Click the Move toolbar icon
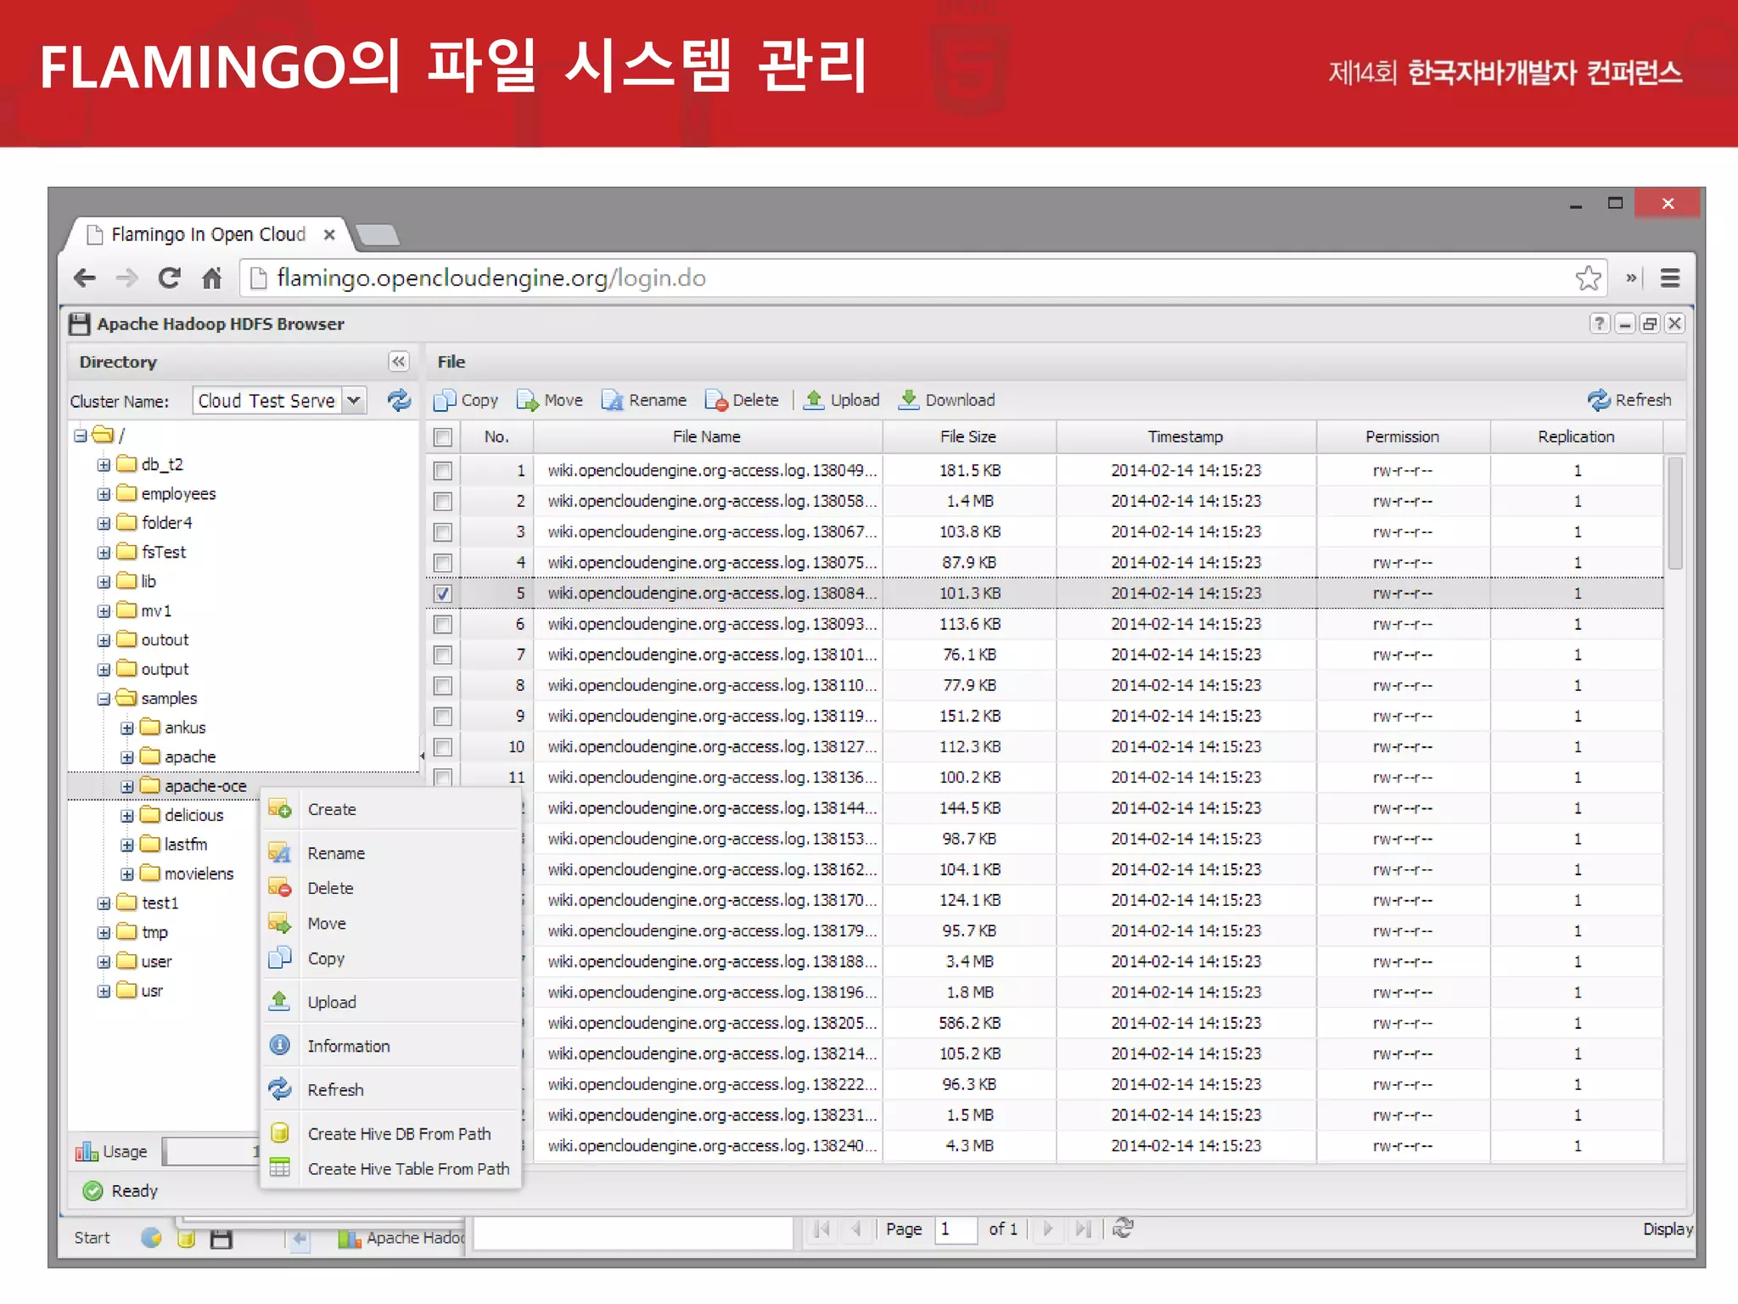The image size is (1738, 1304). [x=527, y=400]
